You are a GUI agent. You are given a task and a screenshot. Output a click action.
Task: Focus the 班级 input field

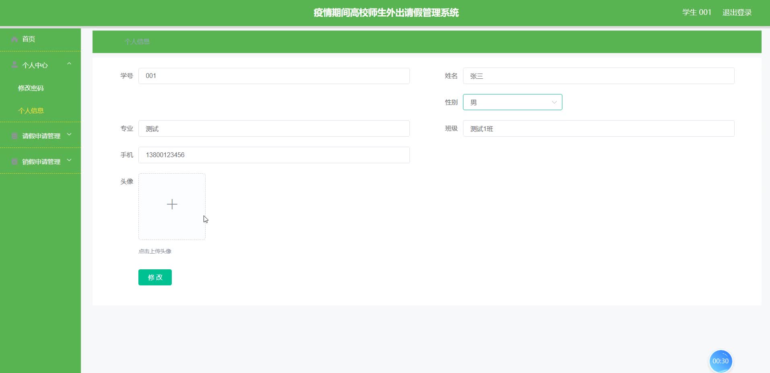point(599,129)
